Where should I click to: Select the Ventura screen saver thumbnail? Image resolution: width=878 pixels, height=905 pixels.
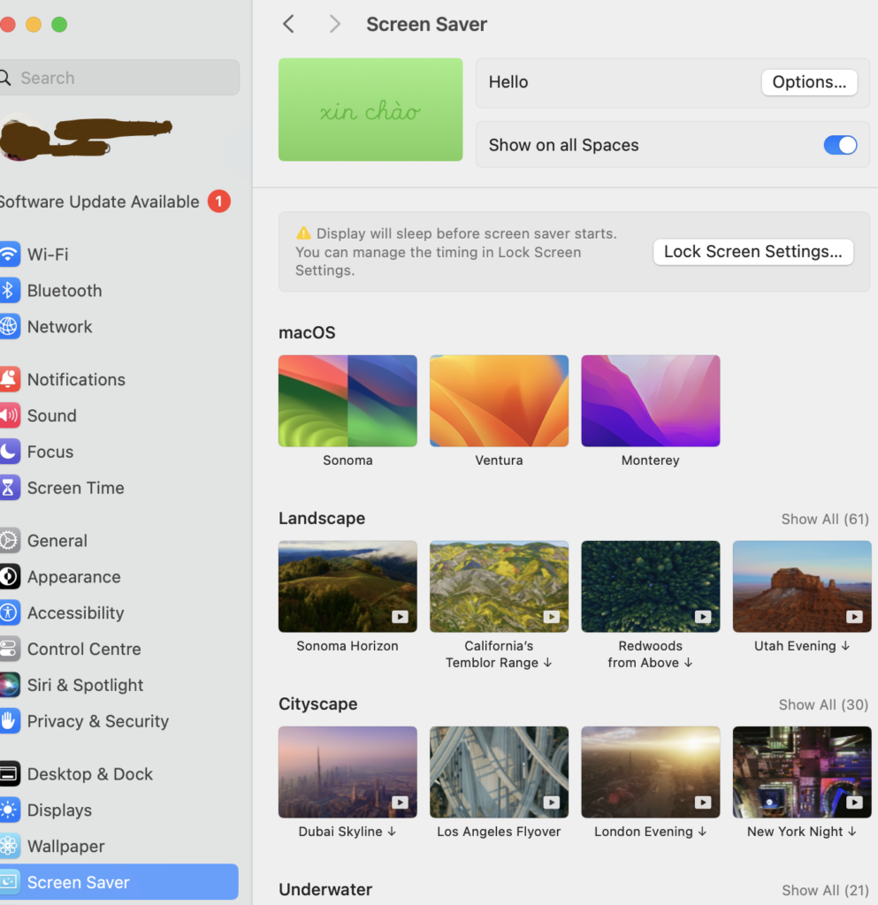(499, 400)
